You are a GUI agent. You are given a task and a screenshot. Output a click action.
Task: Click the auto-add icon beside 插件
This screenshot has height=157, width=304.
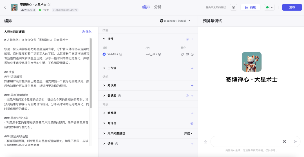coord(187,39)
